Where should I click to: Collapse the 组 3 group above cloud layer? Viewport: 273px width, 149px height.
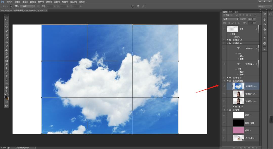coord(228,81)
